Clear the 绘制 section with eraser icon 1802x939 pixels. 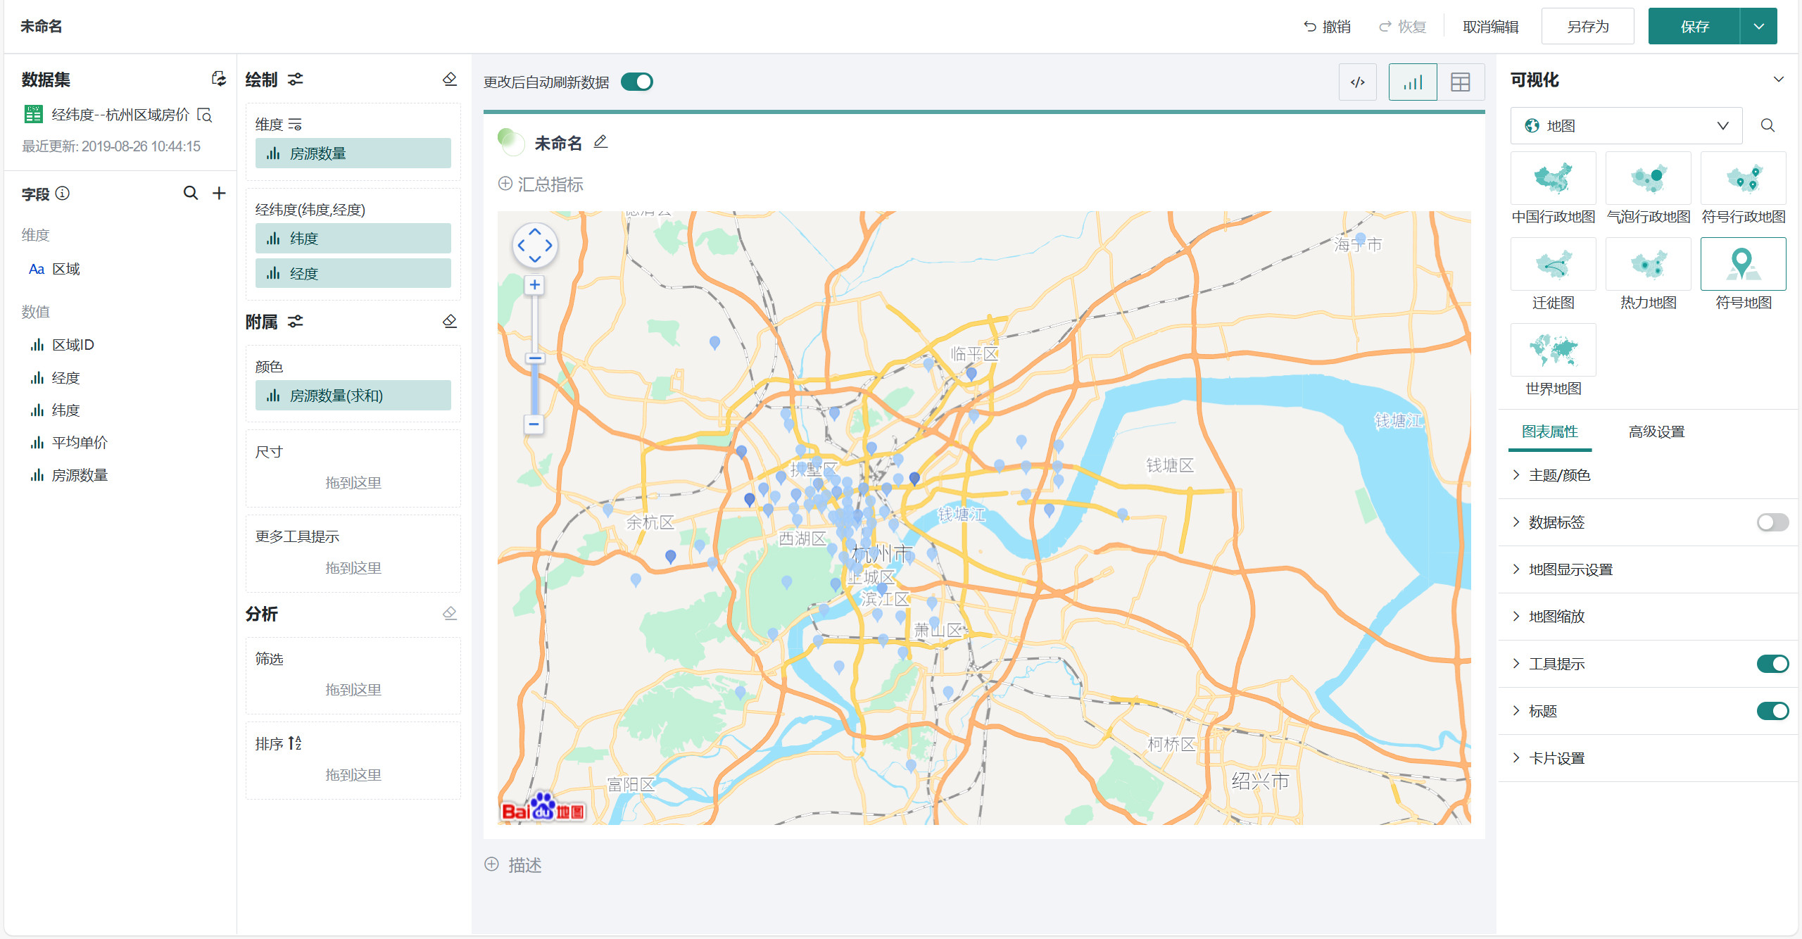click(450, 79)
